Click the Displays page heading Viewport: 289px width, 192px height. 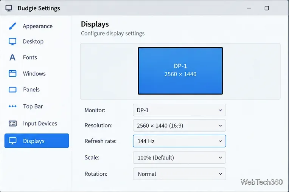(95, 24)
